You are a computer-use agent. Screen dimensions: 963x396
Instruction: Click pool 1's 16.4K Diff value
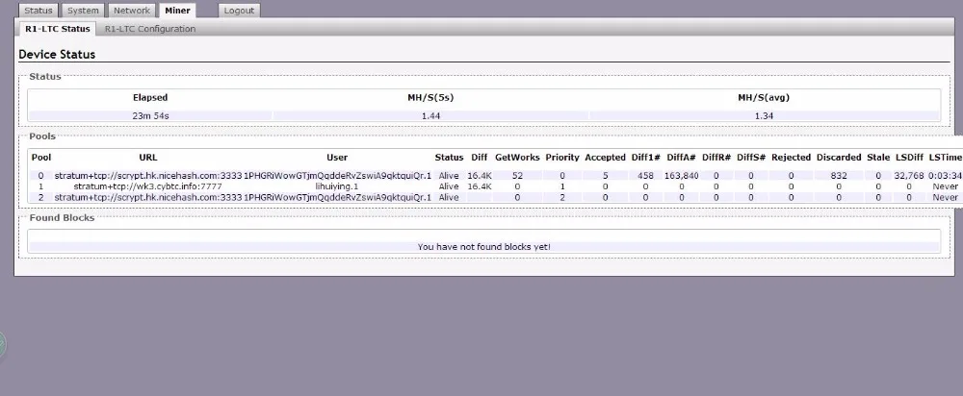[x=479, y=186]
